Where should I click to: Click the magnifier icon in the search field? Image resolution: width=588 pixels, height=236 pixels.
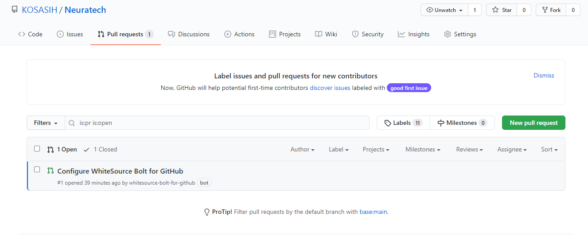tap(72, 123)
